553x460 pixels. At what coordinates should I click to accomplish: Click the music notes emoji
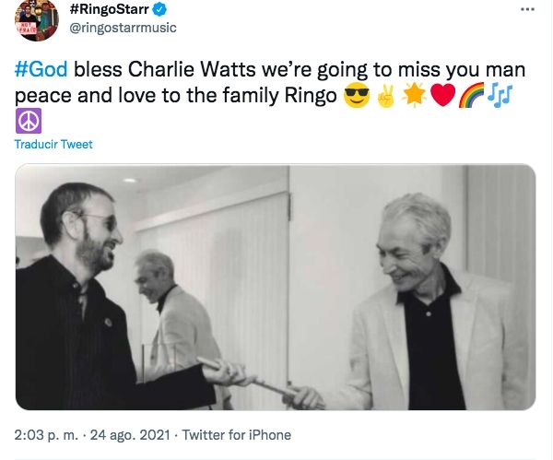(x=499, y=95)
